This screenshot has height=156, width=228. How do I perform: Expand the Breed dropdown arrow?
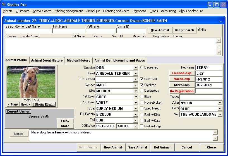click(136, 74)
